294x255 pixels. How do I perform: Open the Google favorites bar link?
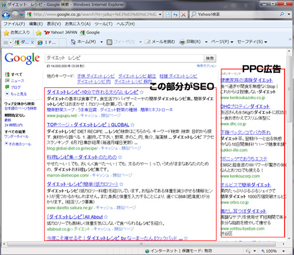click(90, 32)
